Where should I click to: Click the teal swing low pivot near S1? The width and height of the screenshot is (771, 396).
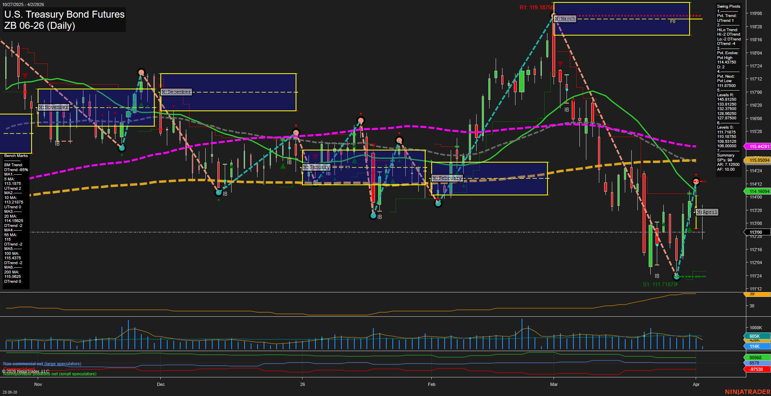point(676,277)
